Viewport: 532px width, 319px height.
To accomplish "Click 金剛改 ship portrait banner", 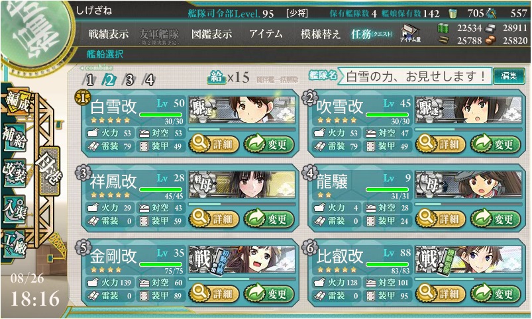I will click(x=242, y=259).
